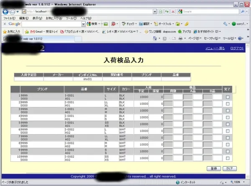
Task: Open the search provider dropdown arrow
Action: [x=247, y=12]
